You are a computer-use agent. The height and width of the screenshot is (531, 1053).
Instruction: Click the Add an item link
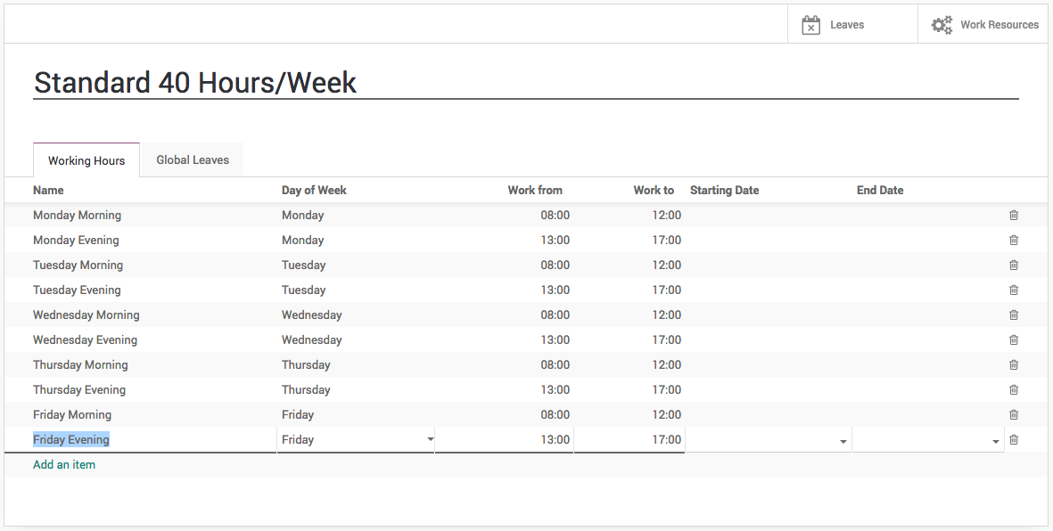pos(64,464)
